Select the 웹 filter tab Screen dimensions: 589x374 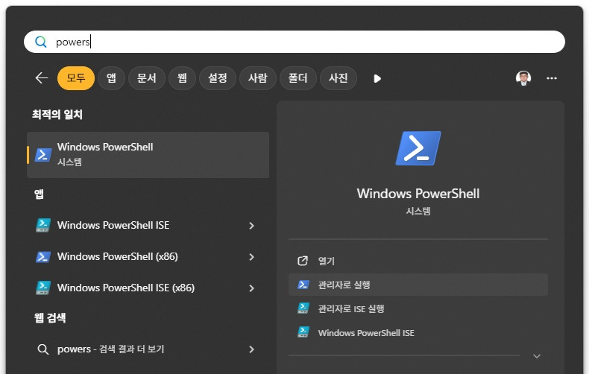[x=182, y=78]
